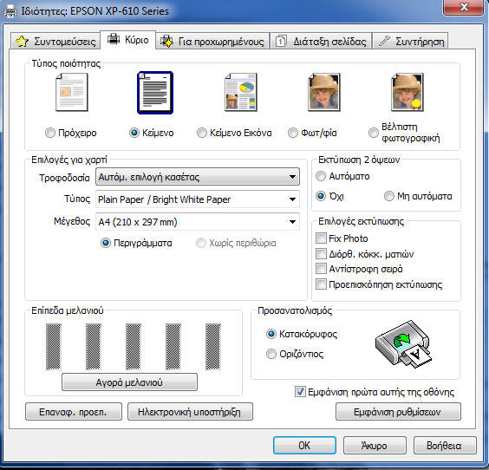Viewport: 489px width, 470px height.
Task: Click the fourth ink level bar
Action: click(x=173, y=347)
